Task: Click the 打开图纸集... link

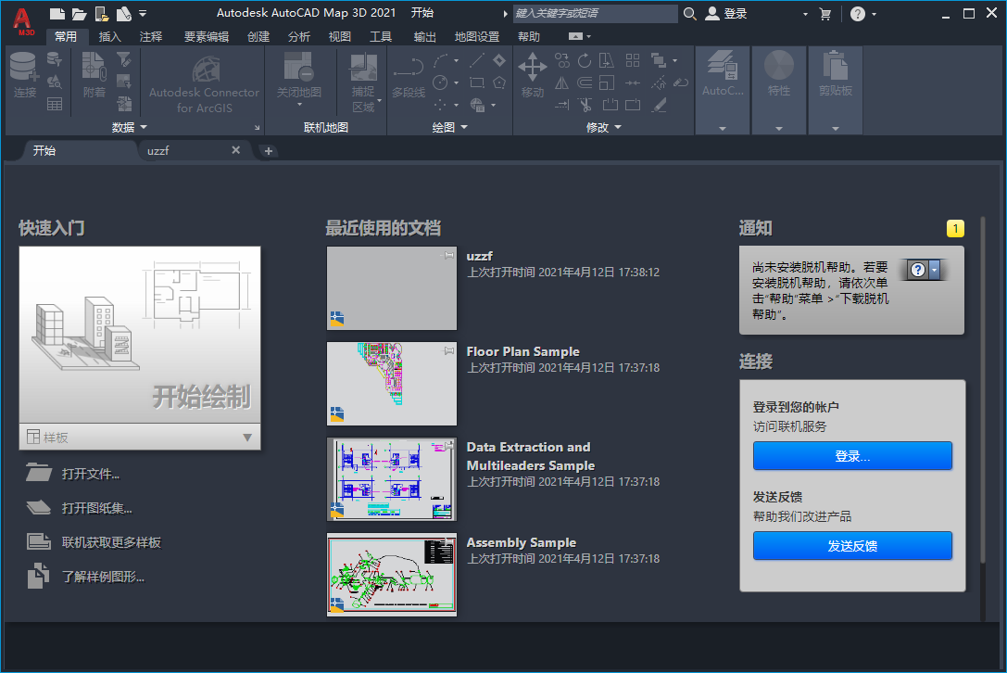Action: pyautogui.click(x=96, y=508)
